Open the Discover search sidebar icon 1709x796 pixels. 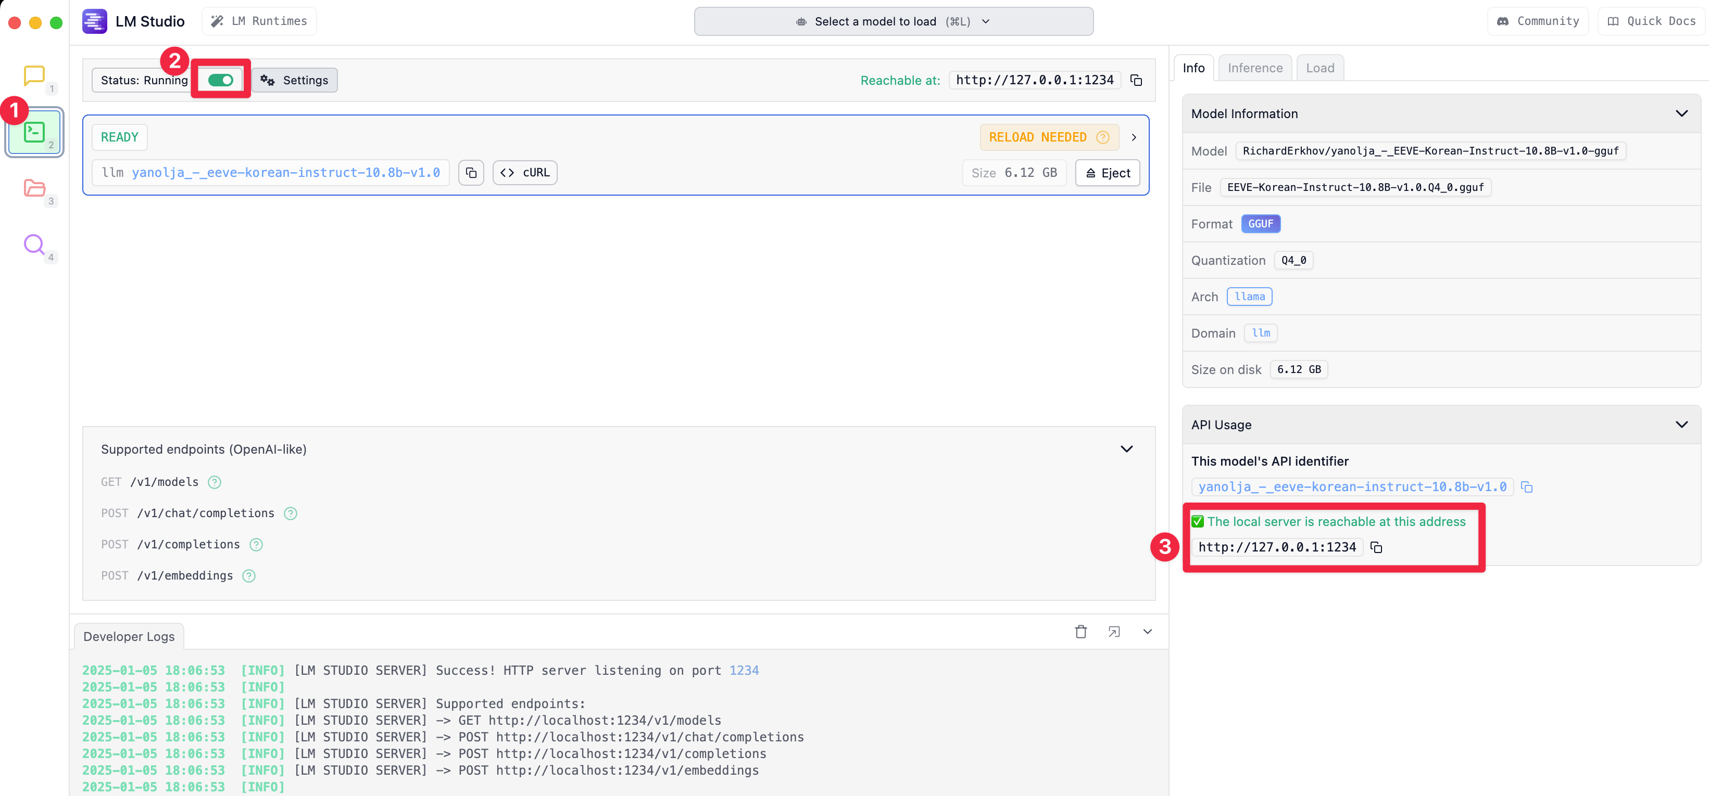[34, 245]
